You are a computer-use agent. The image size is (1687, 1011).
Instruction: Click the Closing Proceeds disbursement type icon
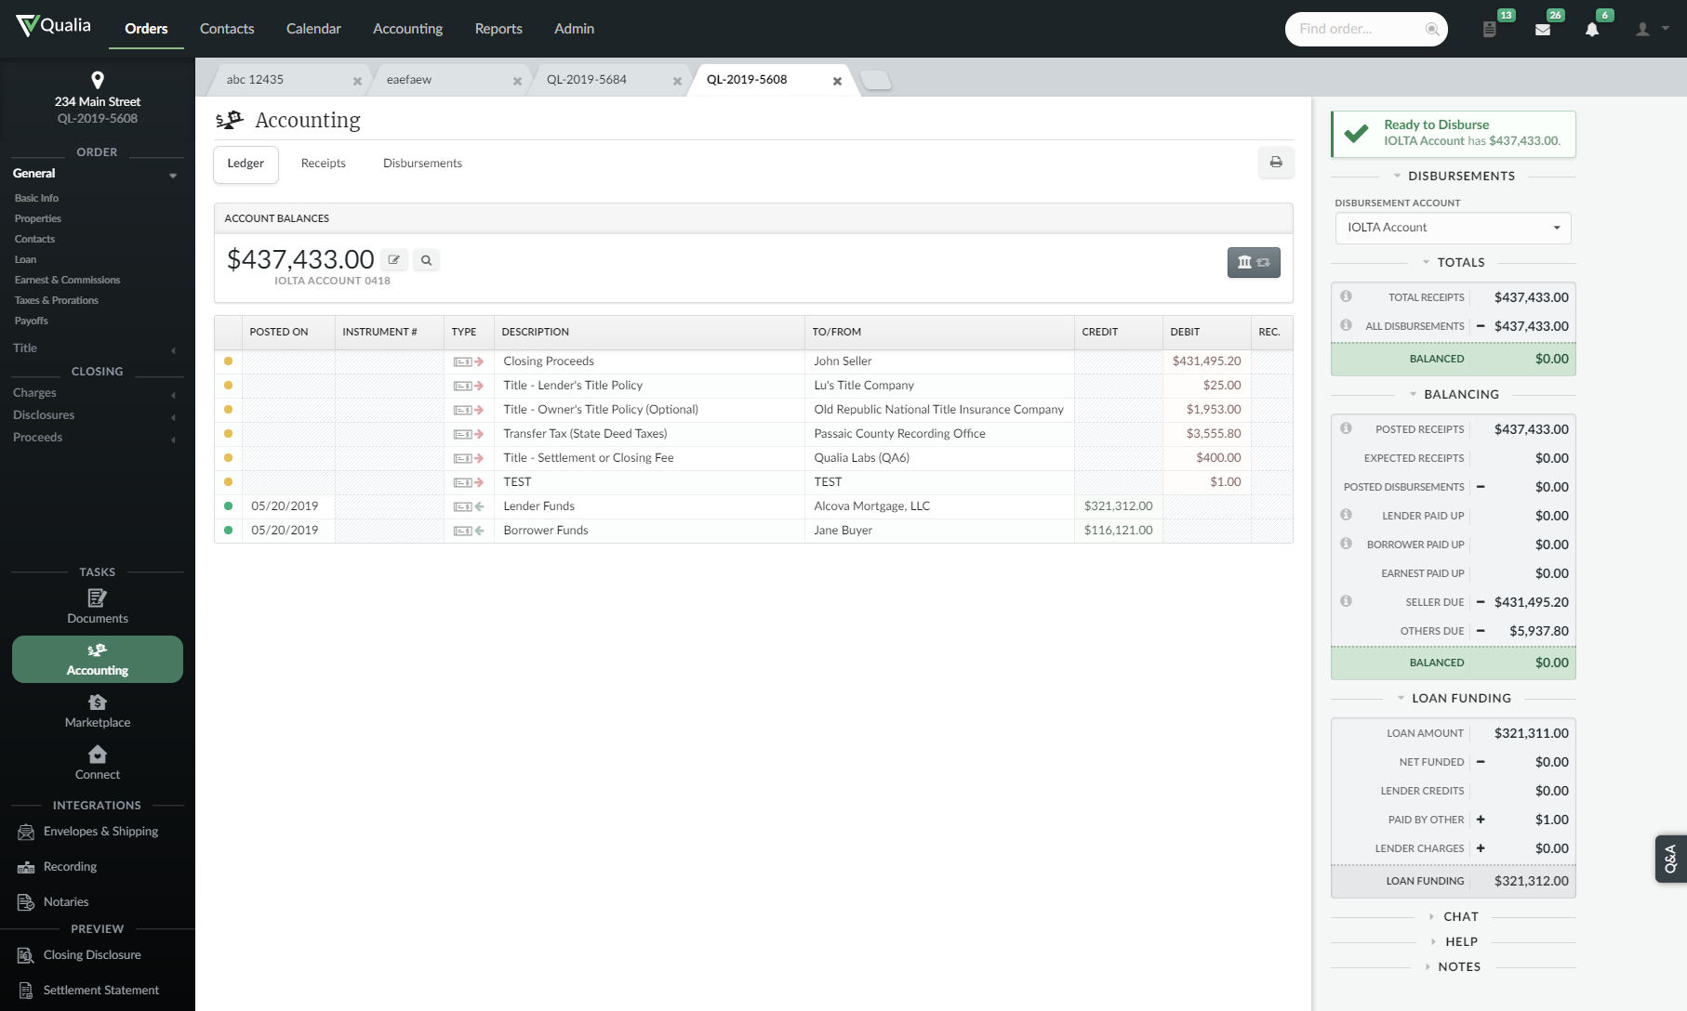point(469,361)
